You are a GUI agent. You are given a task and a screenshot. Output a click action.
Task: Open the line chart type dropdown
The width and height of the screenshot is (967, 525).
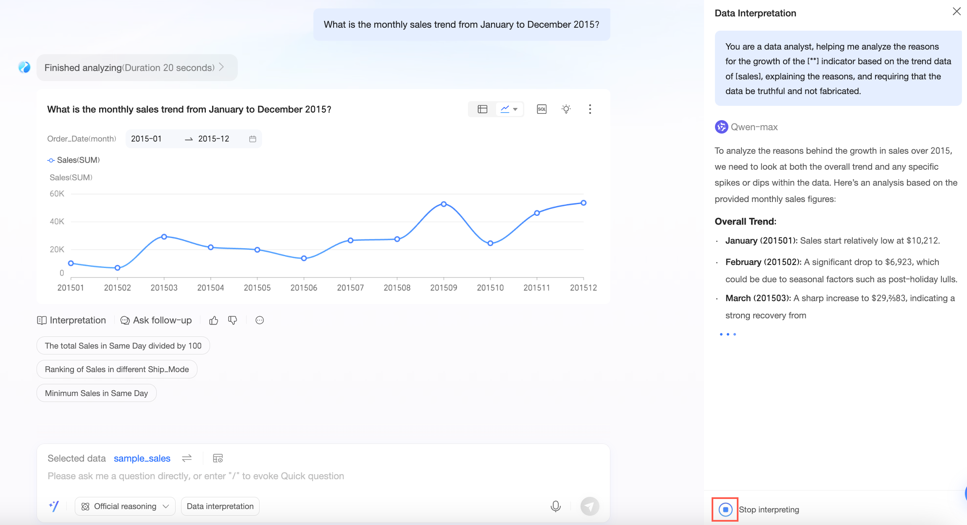pyautogui.click(x=510, y=109)
